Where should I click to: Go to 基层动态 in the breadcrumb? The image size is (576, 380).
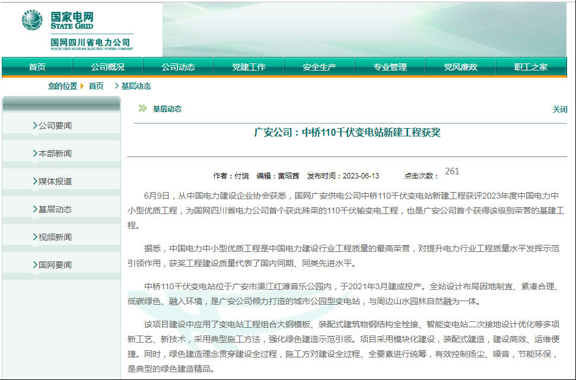[x=136, y=86]
